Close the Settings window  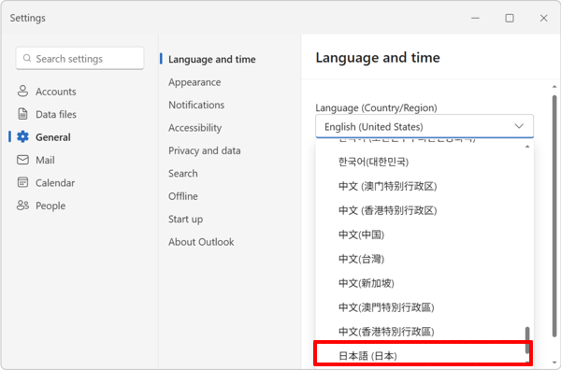tap(544, 18)
